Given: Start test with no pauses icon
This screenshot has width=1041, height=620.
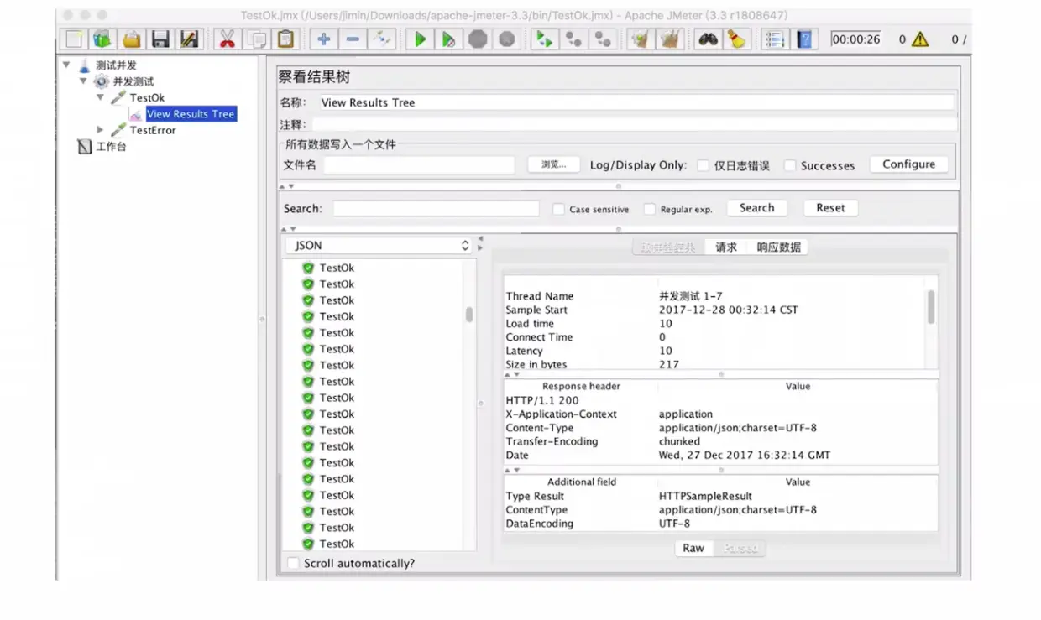Looking at the screenshot, I should (x=449, y=39).
